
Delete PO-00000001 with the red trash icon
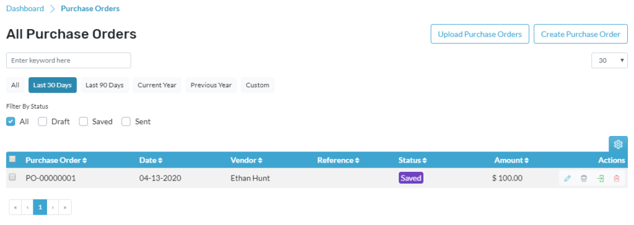[617, 178]
